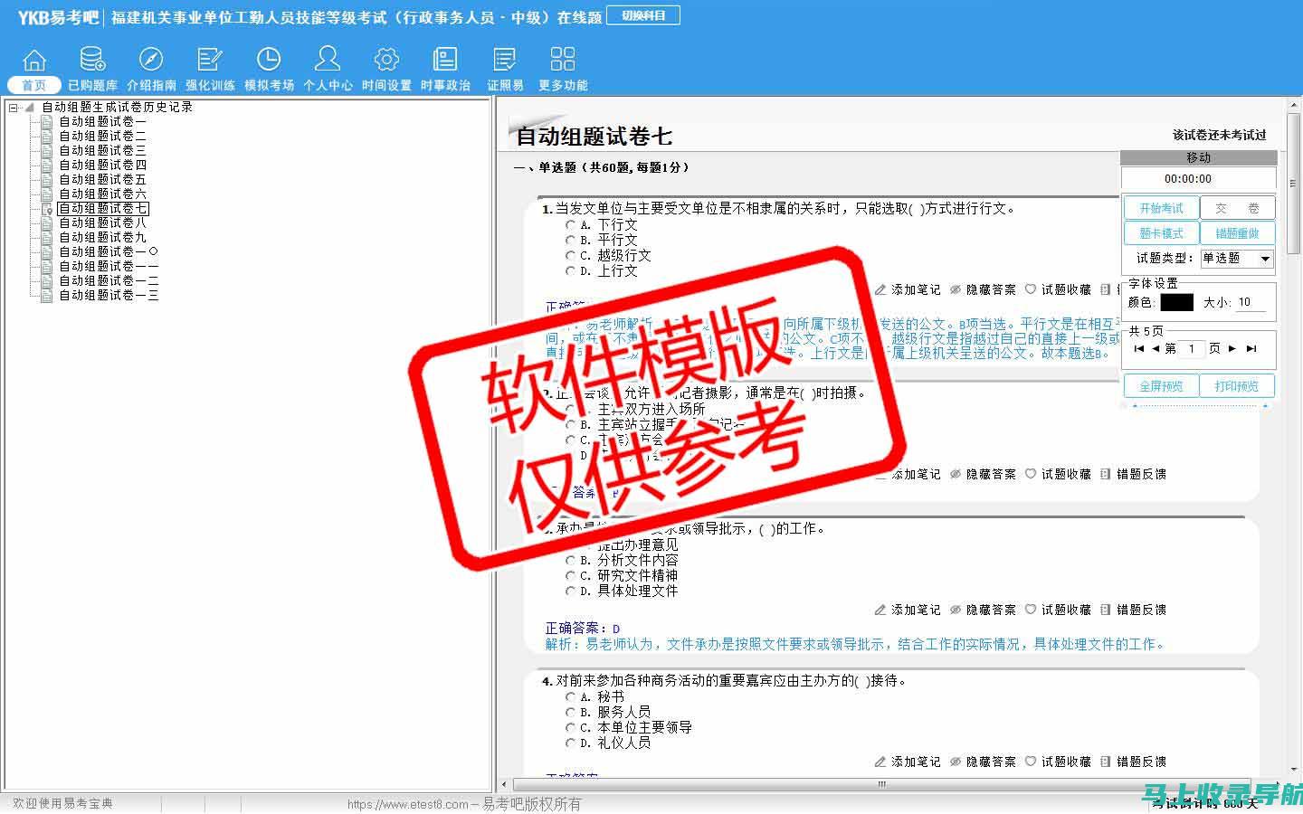Click the horizontal scrollbar of question pane
Viewport: 1303px width, 814px height.
[x=881, y=784]
